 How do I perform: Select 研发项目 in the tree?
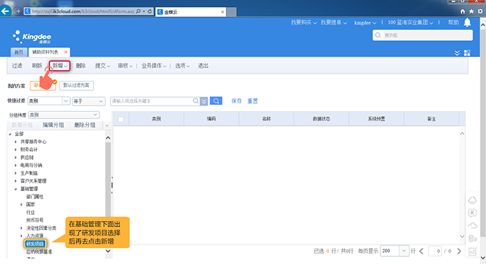(35, 244)
